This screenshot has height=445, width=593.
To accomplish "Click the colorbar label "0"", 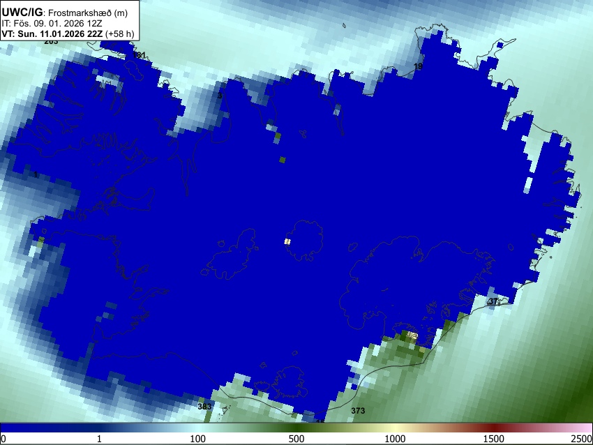I will [3, 439].
